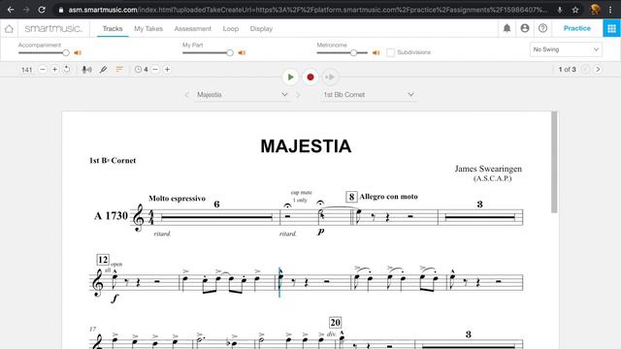Click rehearsal mark 12 in the score
The height and width of the screenshot is (349, 621).
tap(103, 260)
